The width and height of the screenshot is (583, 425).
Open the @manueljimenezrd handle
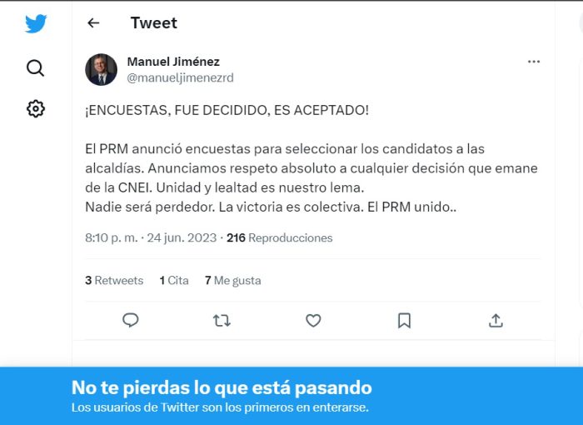(x=181, y=77)
